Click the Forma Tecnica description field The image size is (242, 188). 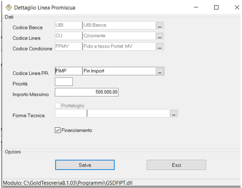[x=128, y=114]
